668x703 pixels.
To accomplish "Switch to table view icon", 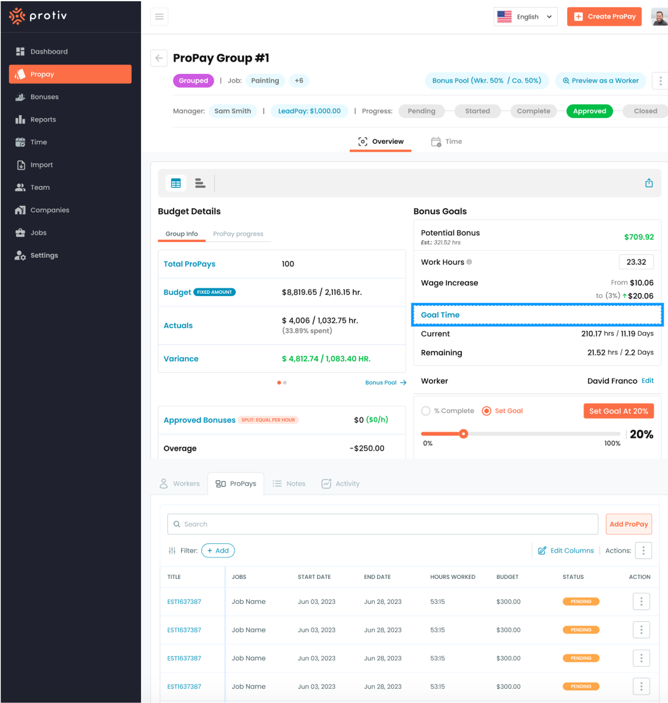I will 176,183.
